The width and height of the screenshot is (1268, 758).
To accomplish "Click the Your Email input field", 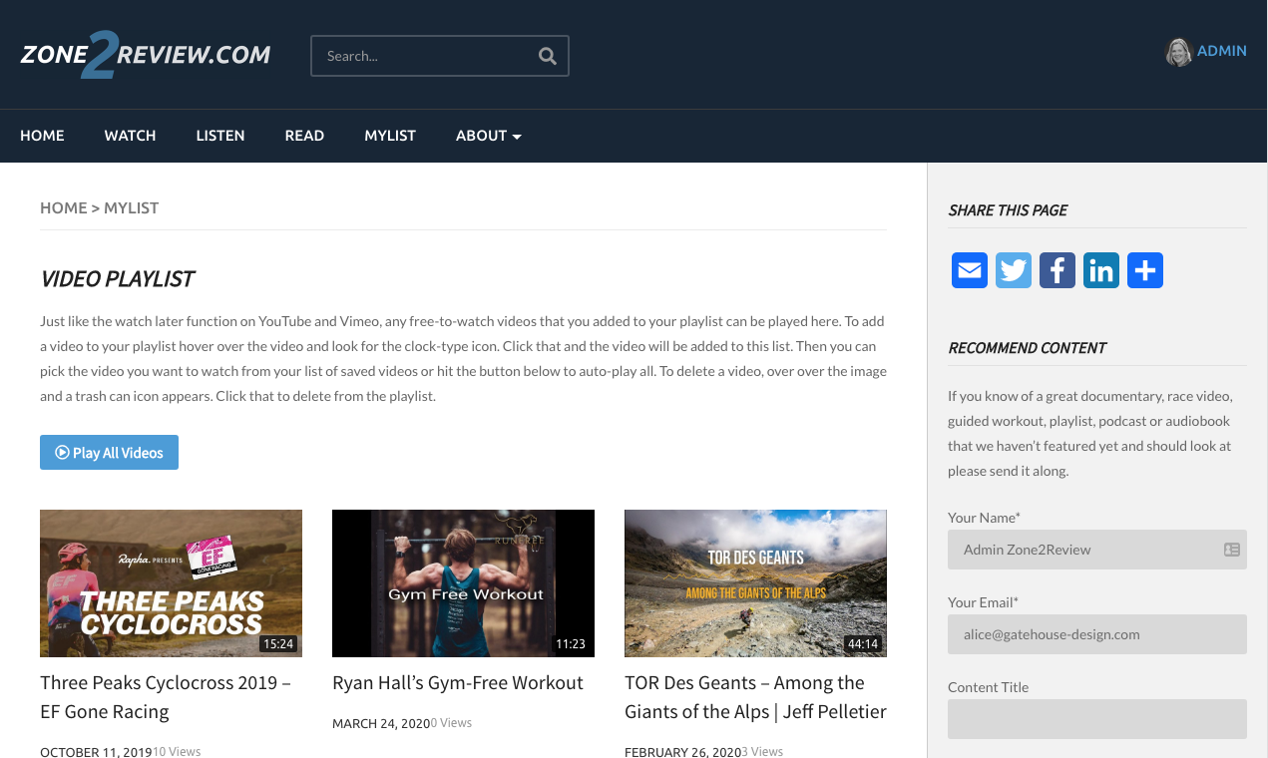I will 1097,634.
